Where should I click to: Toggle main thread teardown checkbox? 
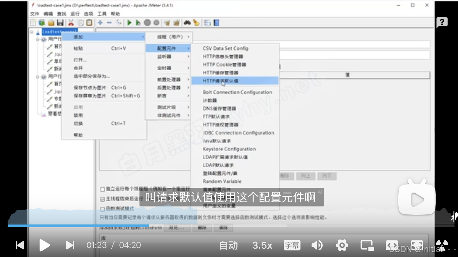pos(102,199)
